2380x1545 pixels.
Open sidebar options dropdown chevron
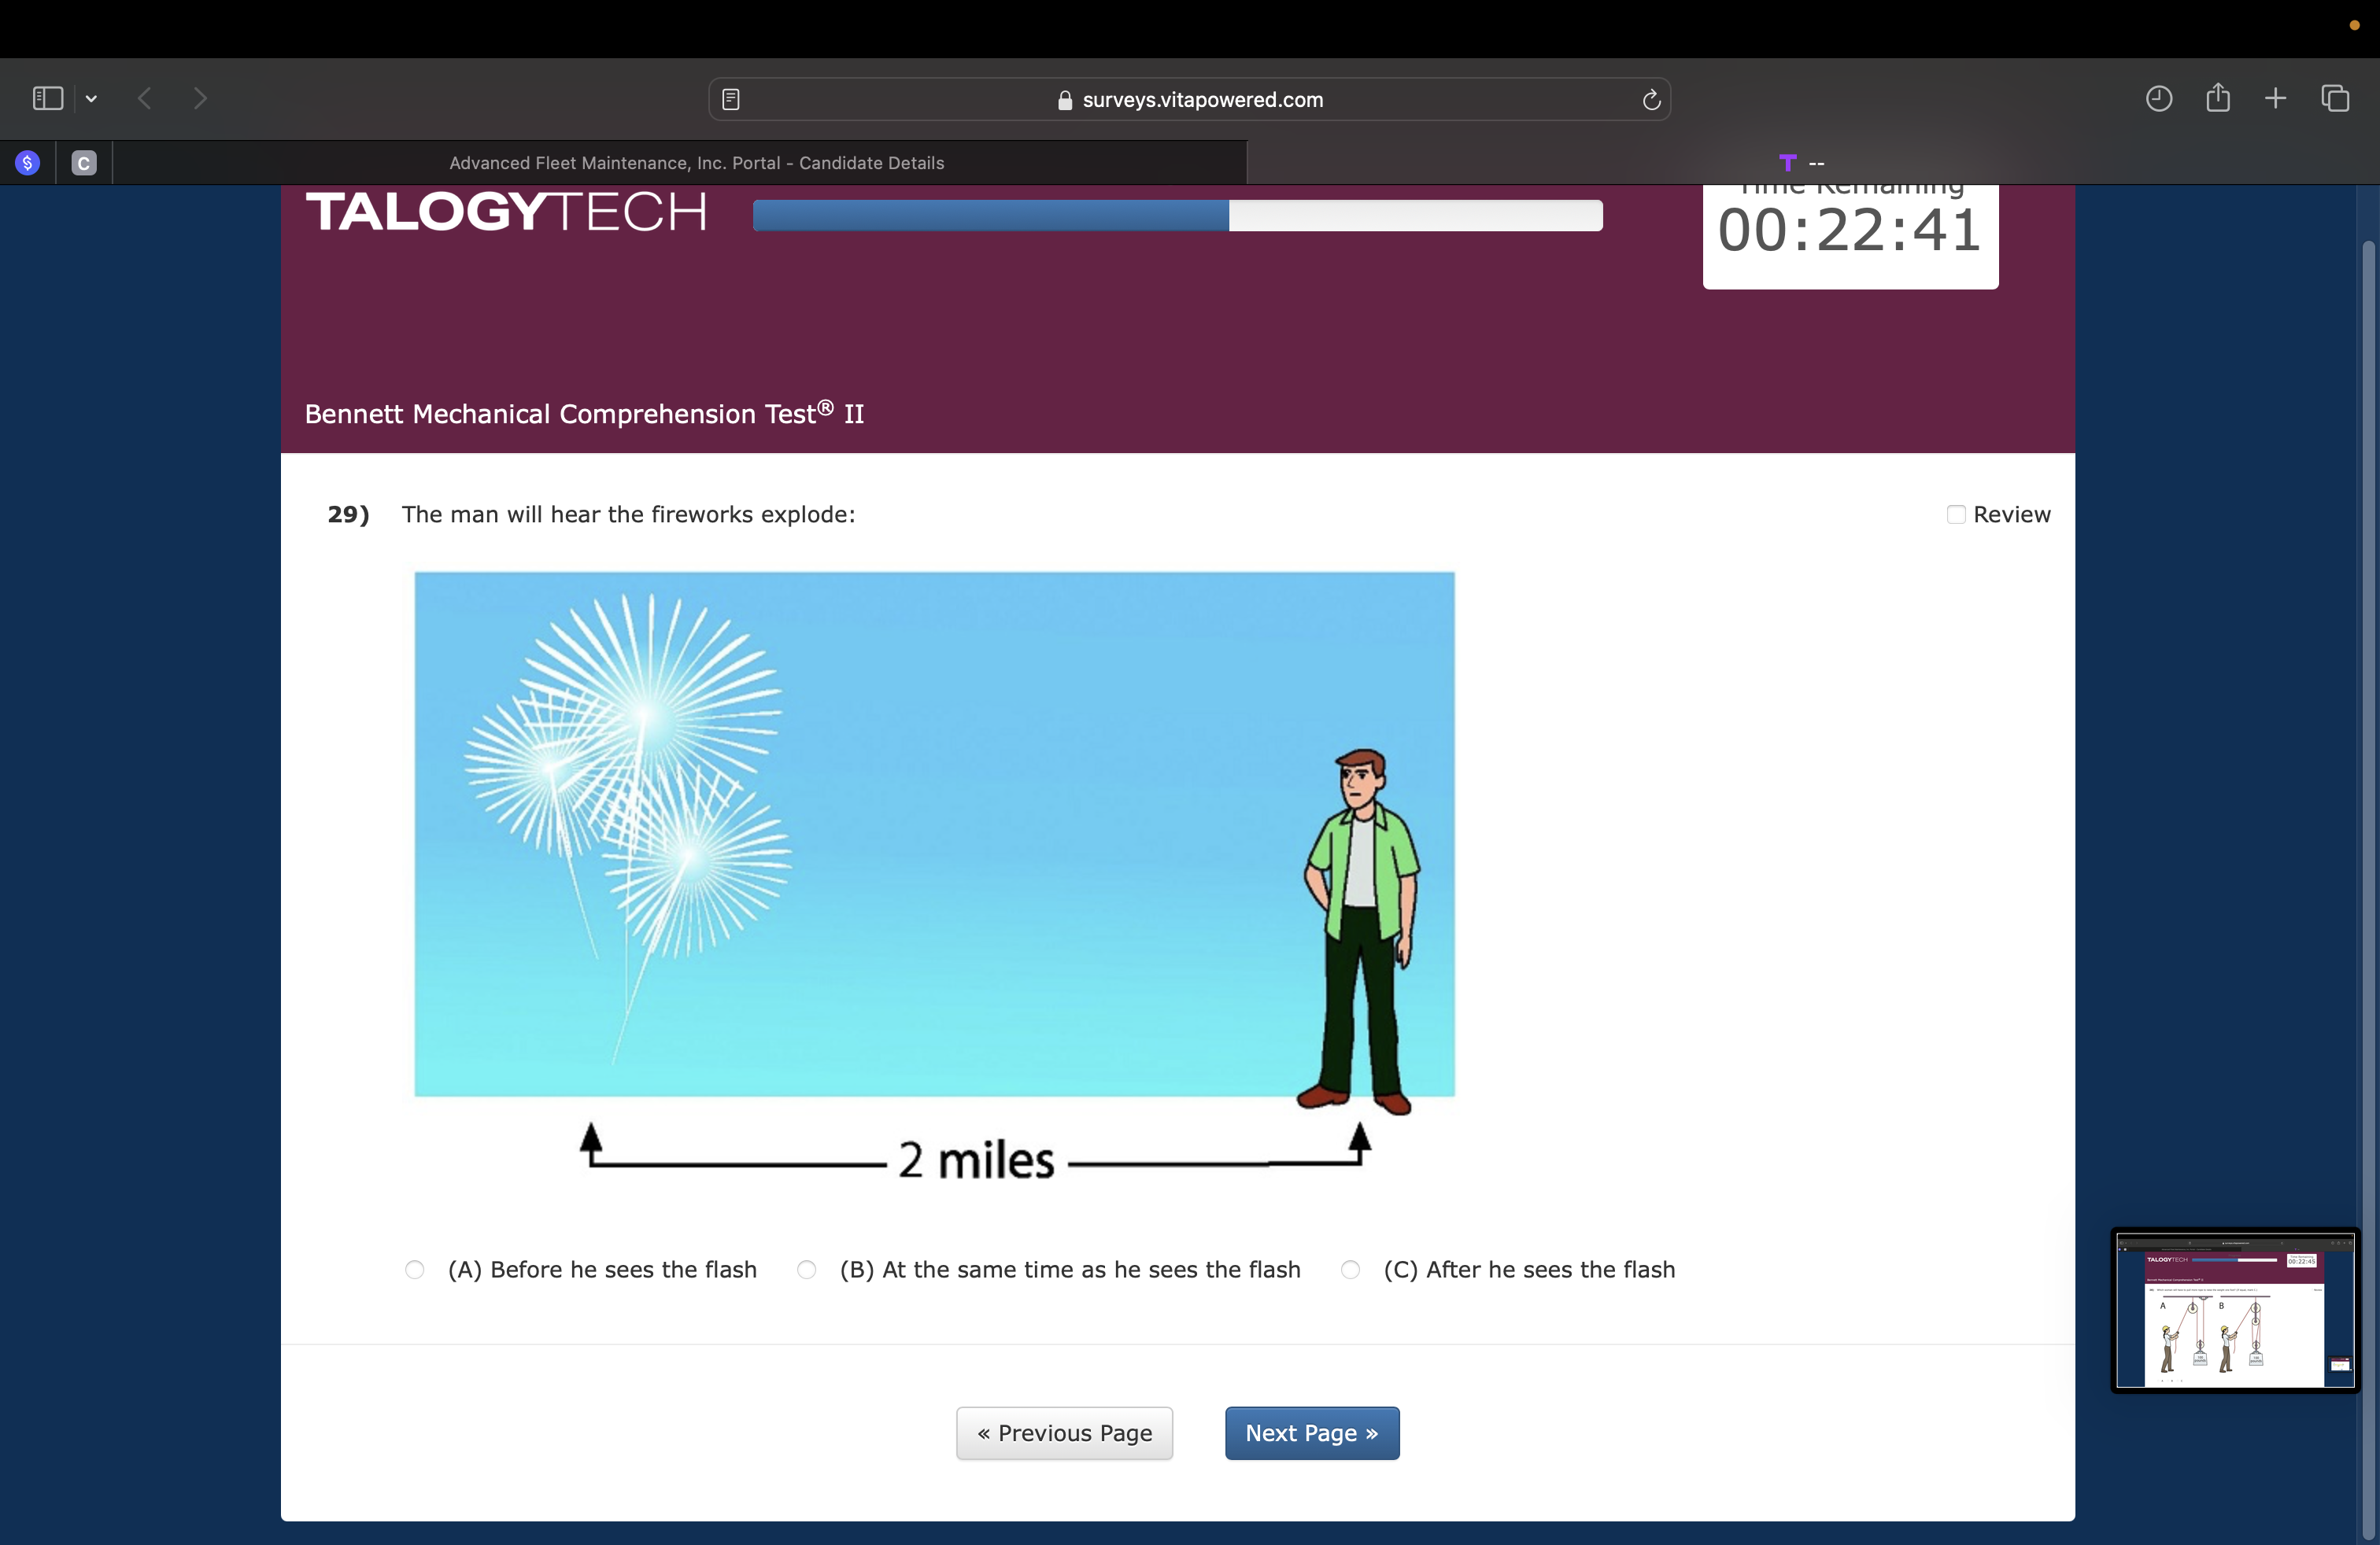tap(91, 98)
